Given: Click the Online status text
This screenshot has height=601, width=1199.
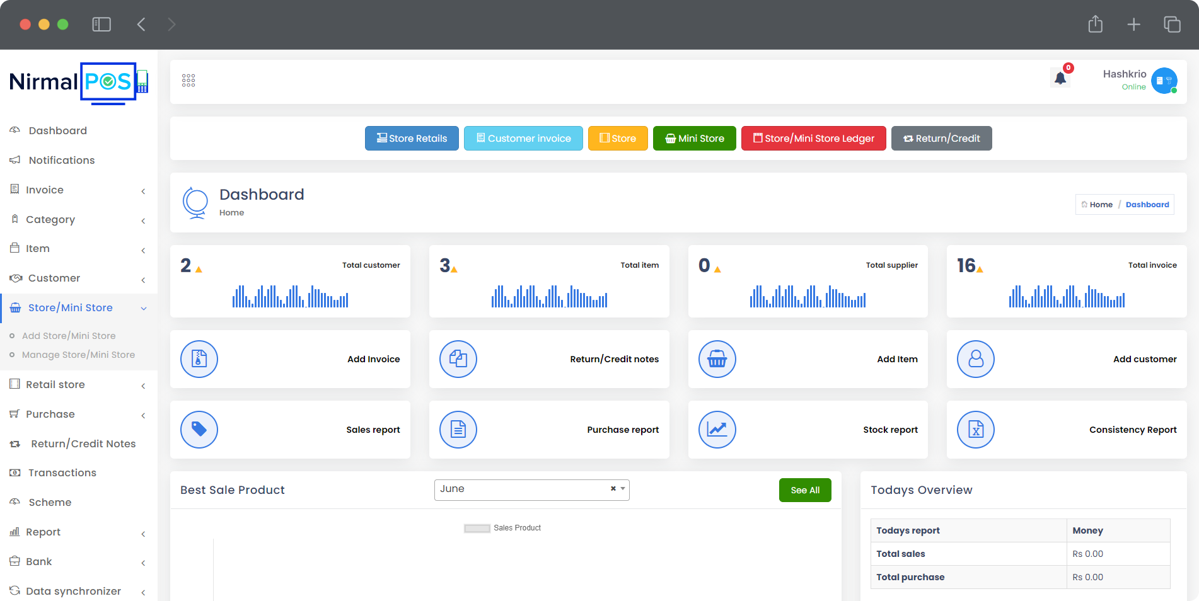Looking at the screenshot, I should pyautogui.click(x=1133, y=87).
